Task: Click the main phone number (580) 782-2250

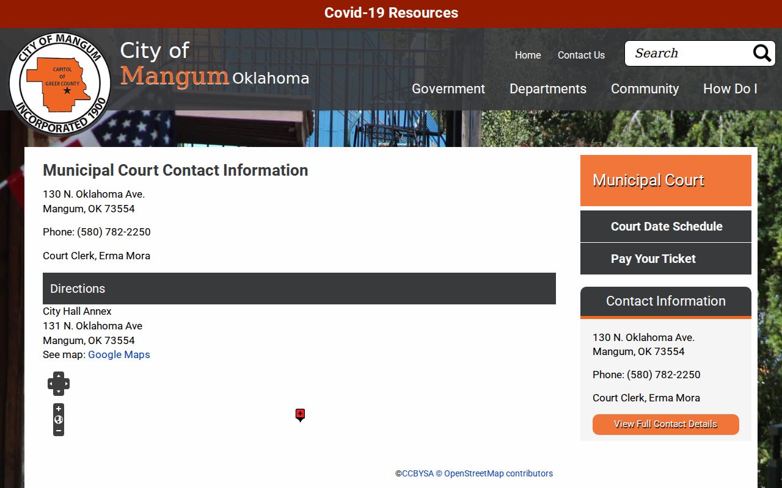Action: tap(114, 232)
